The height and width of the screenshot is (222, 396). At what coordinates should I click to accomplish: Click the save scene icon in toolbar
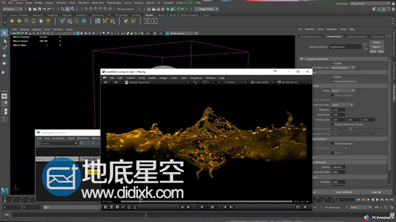tap(40, 9)
